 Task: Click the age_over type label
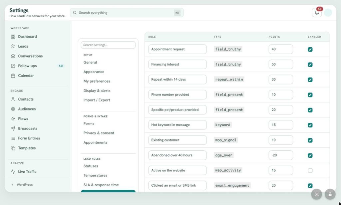pyautogui.click(x=224, y=155)
